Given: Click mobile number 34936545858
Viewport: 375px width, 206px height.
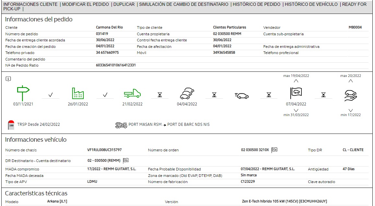Looking at the screenshot, I should click(224, 52).
